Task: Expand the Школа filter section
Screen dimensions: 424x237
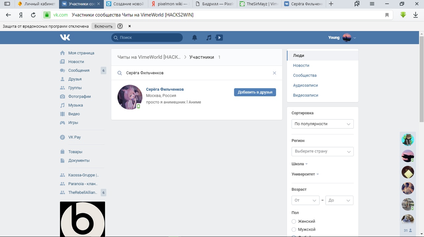Action: tap(299, 164)
